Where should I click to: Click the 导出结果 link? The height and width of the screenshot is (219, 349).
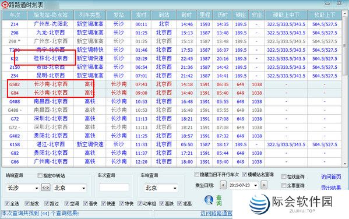[331, 187]
